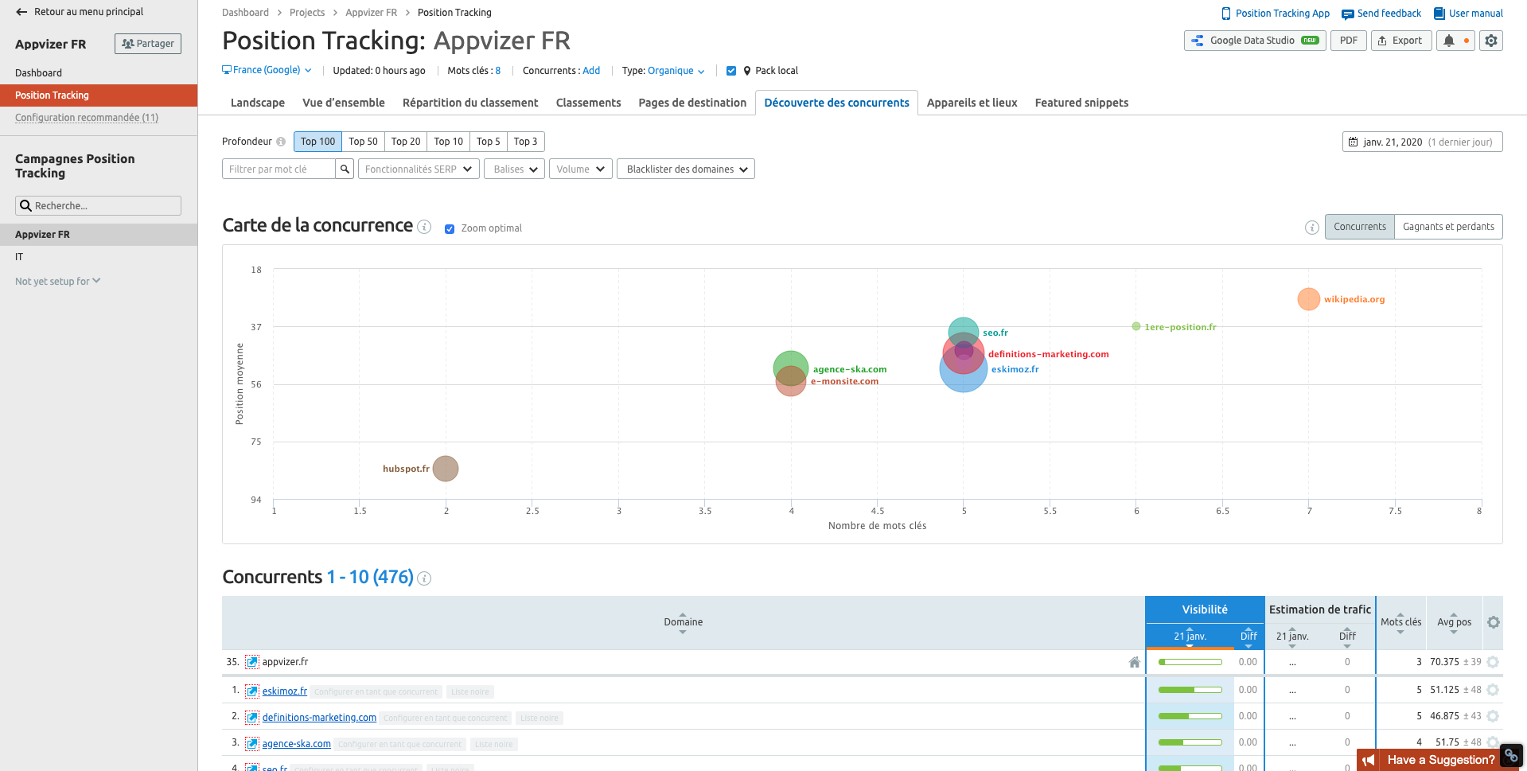The width and height of the screenshot is (1527, 771).
Task: Open Appareils et lieux tab
Action: pyautogui.click(x=972, y=103)
